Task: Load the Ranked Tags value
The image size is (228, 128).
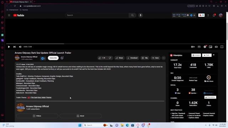Action: 193,78
